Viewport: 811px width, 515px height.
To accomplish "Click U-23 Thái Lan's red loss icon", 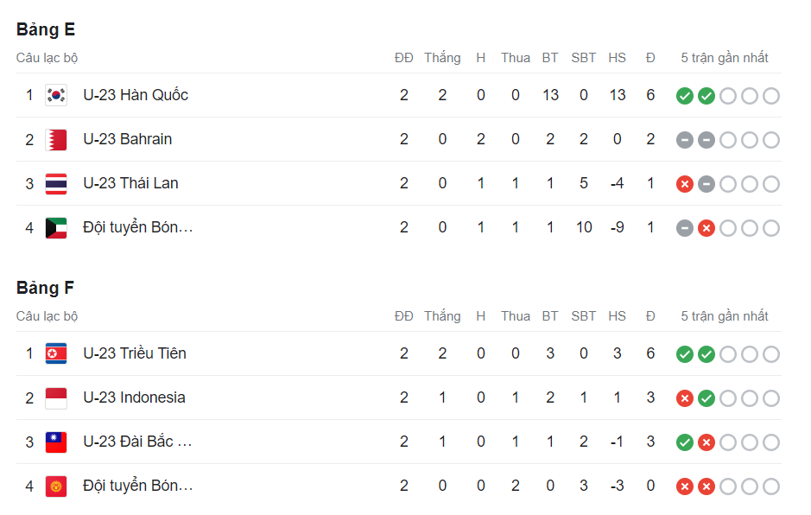I will [x=685, y=184].
